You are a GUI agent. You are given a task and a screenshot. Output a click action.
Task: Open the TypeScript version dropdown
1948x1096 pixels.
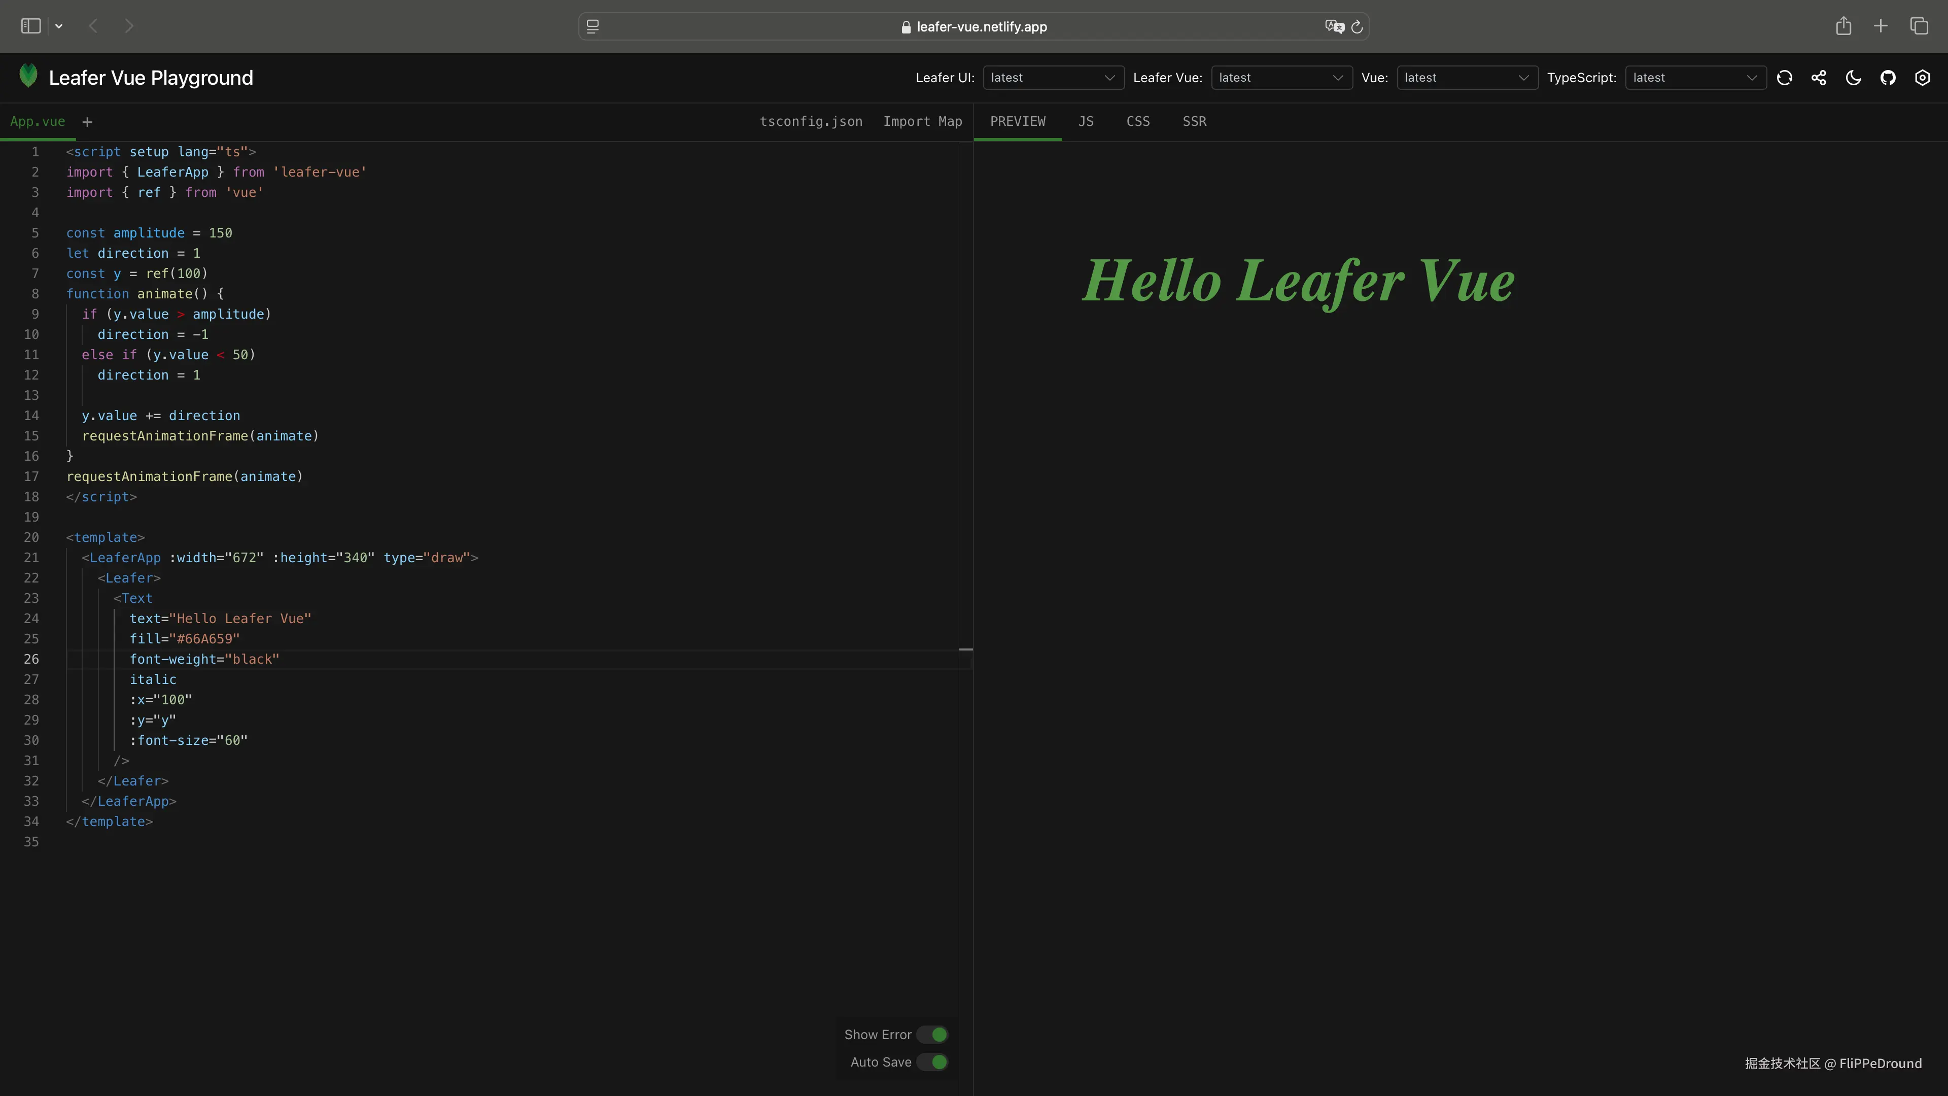point(1695,78)
